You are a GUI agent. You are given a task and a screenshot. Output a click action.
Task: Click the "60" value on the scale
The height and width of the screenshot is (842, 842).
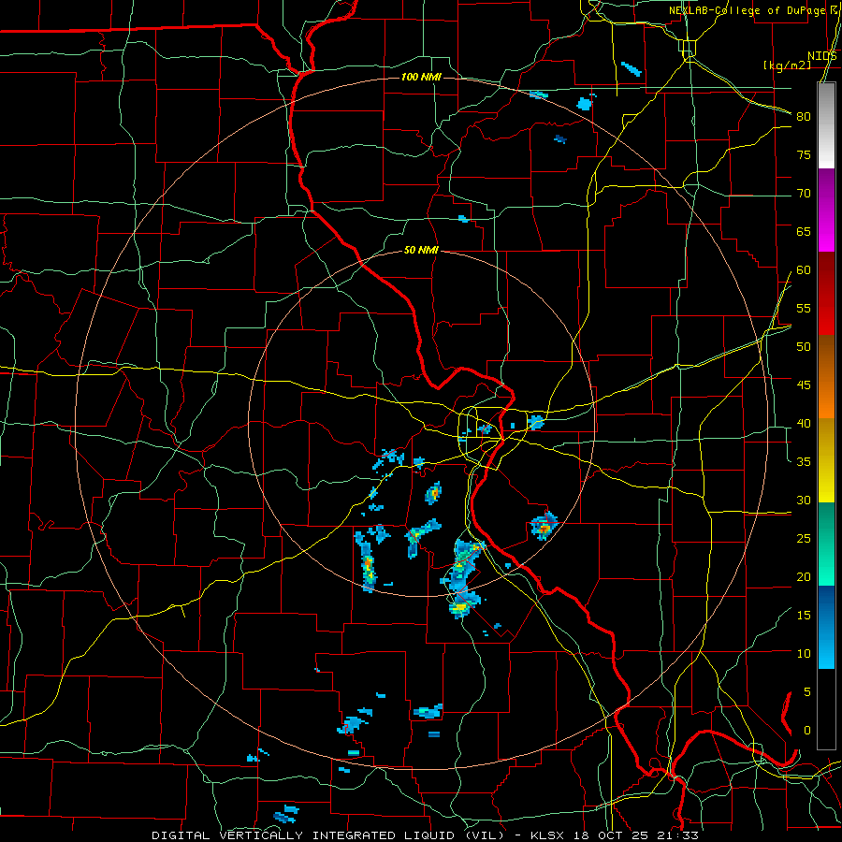tap(804, 270)
